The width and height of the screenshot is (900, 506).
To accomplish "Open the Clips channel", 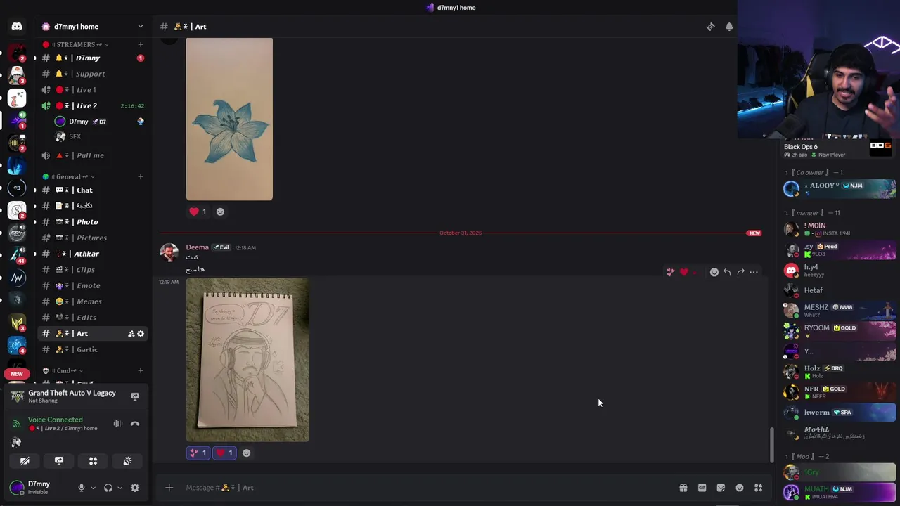I will (93, 270).
